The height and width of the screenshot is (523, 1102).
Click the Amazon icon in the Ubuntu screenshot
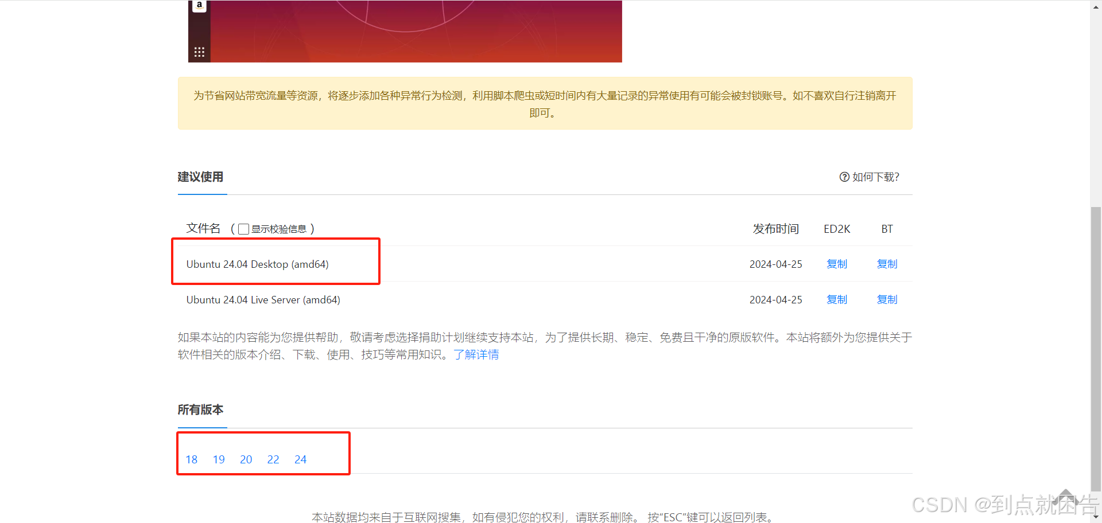199,5
